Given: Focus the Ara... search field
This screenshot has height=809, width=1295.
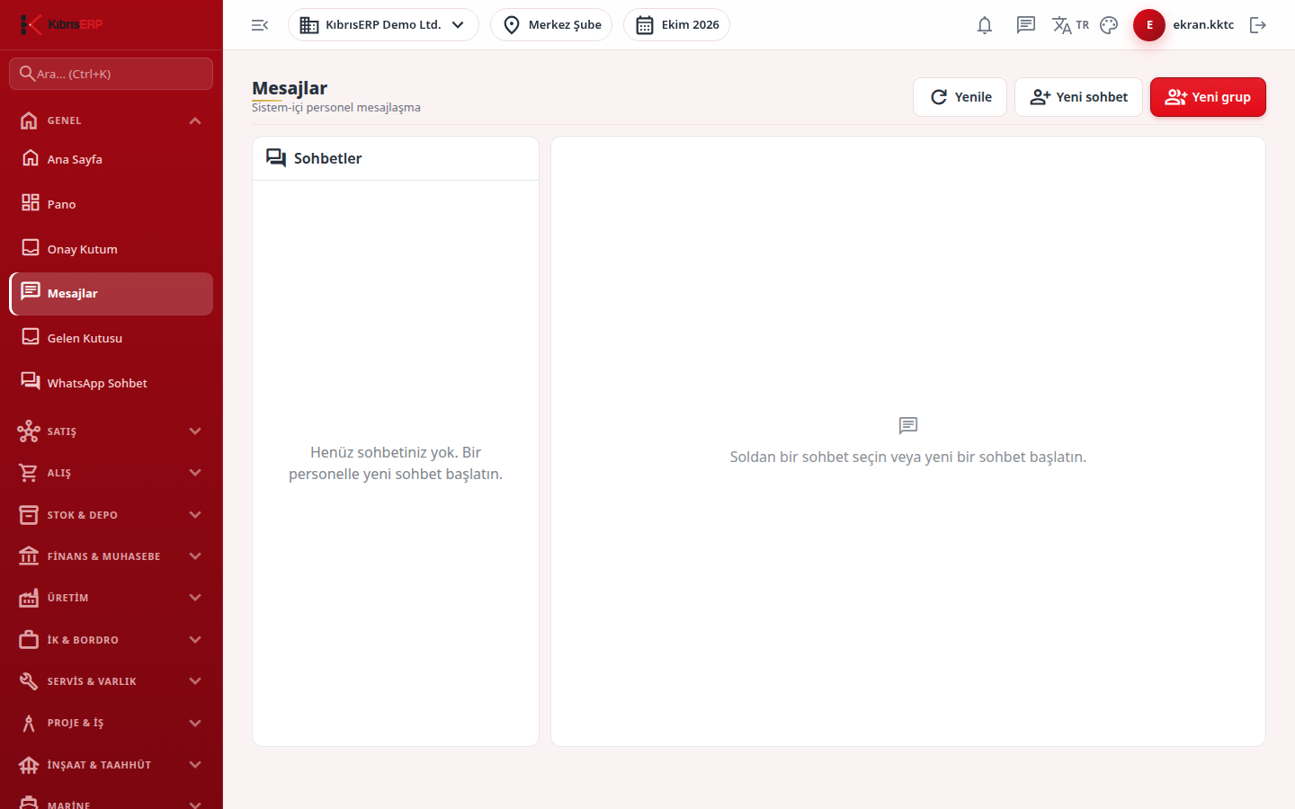Looking at the screenshot, I should (x=112, y=74).
